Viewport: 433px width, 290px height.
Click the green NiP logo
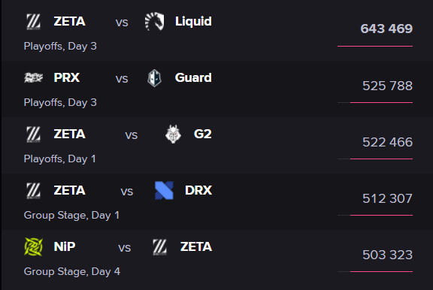click(33, 246)
